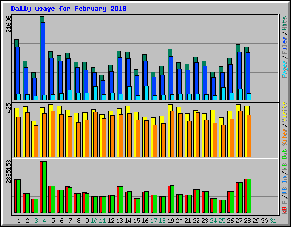The height and width of the screenshot is (227, 291).
Task: Select green weekend day label 11
Action: pyautogui.click(x=102, y=221)
